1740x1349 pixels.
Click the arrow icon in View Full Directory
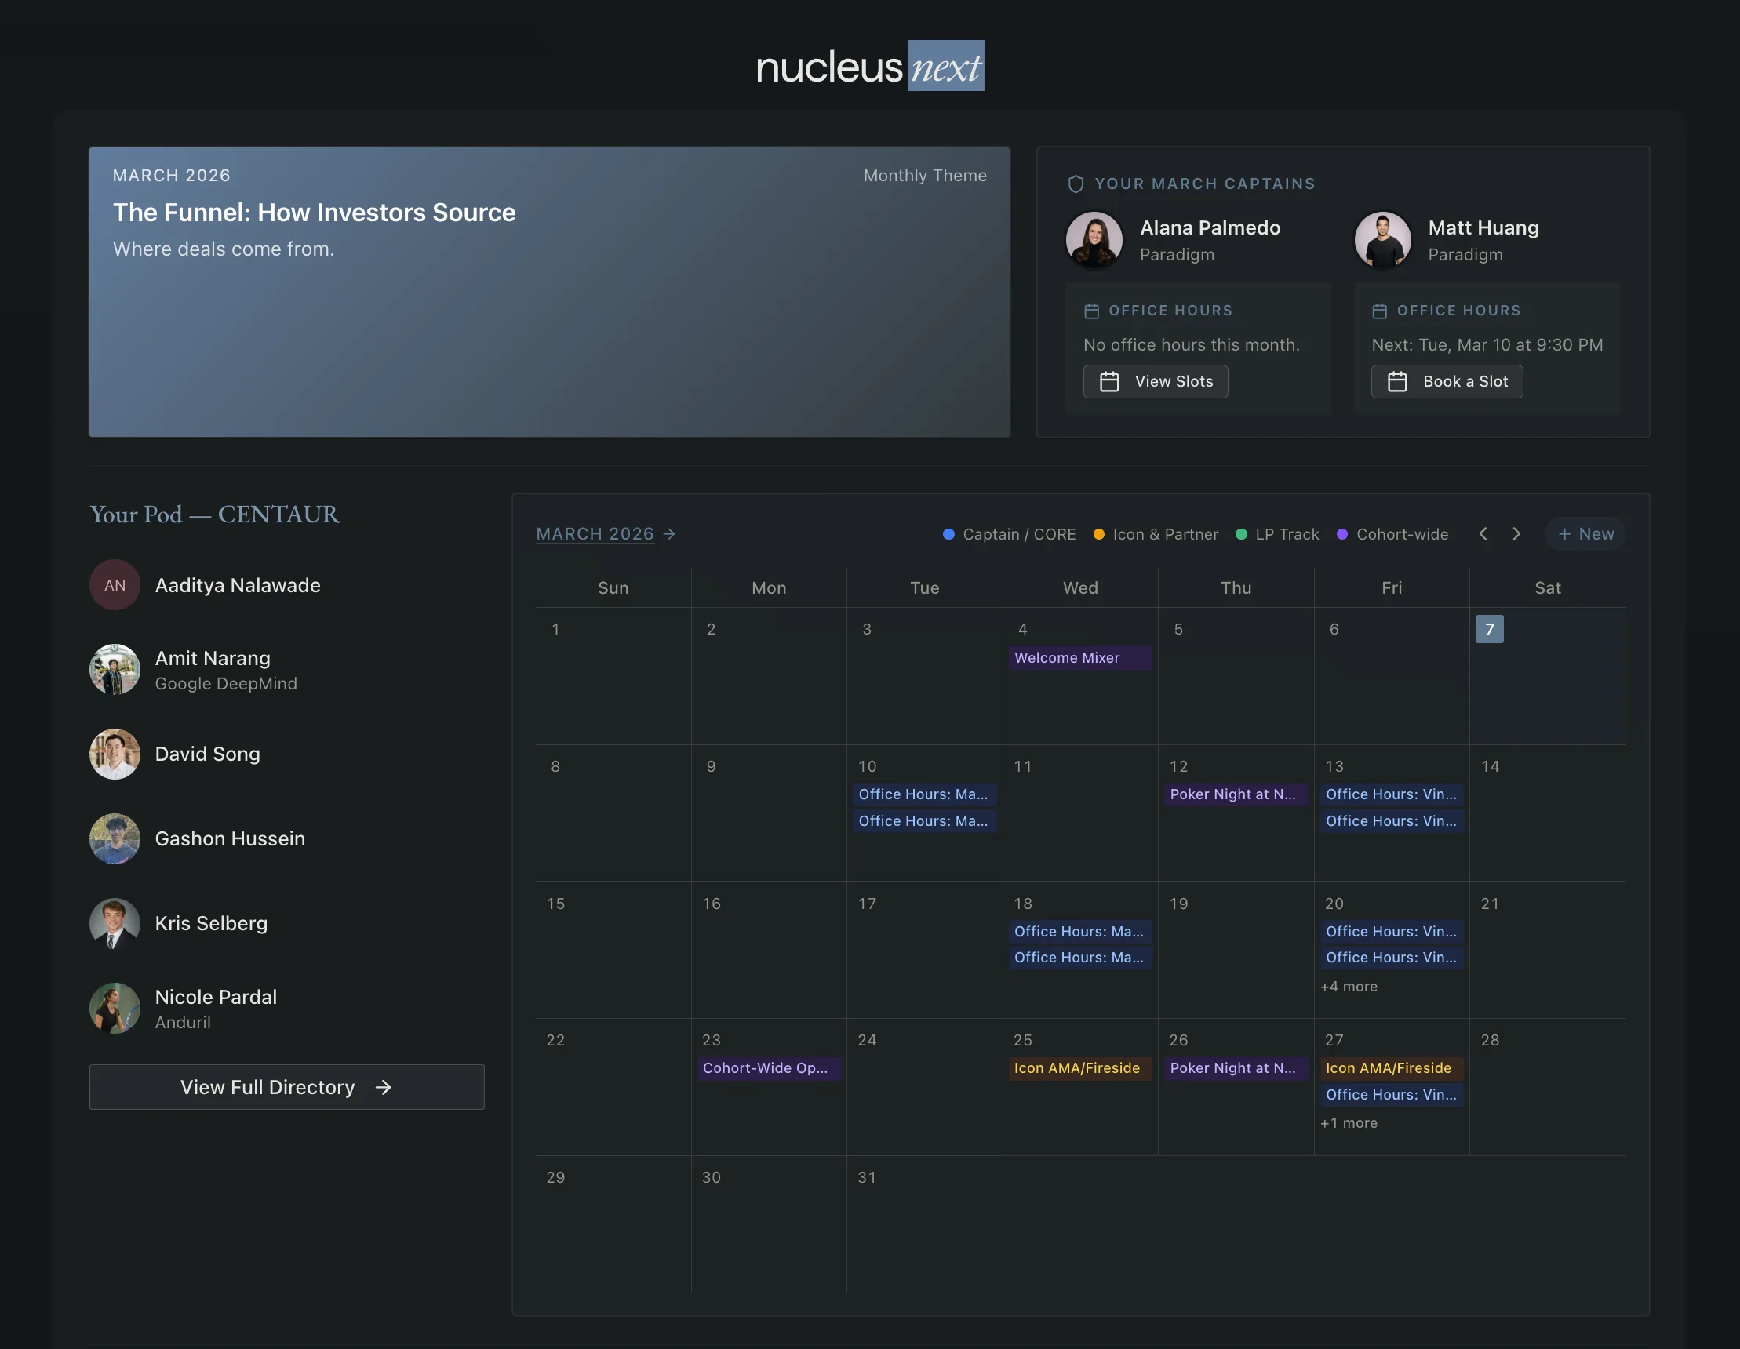(384, 1087)
